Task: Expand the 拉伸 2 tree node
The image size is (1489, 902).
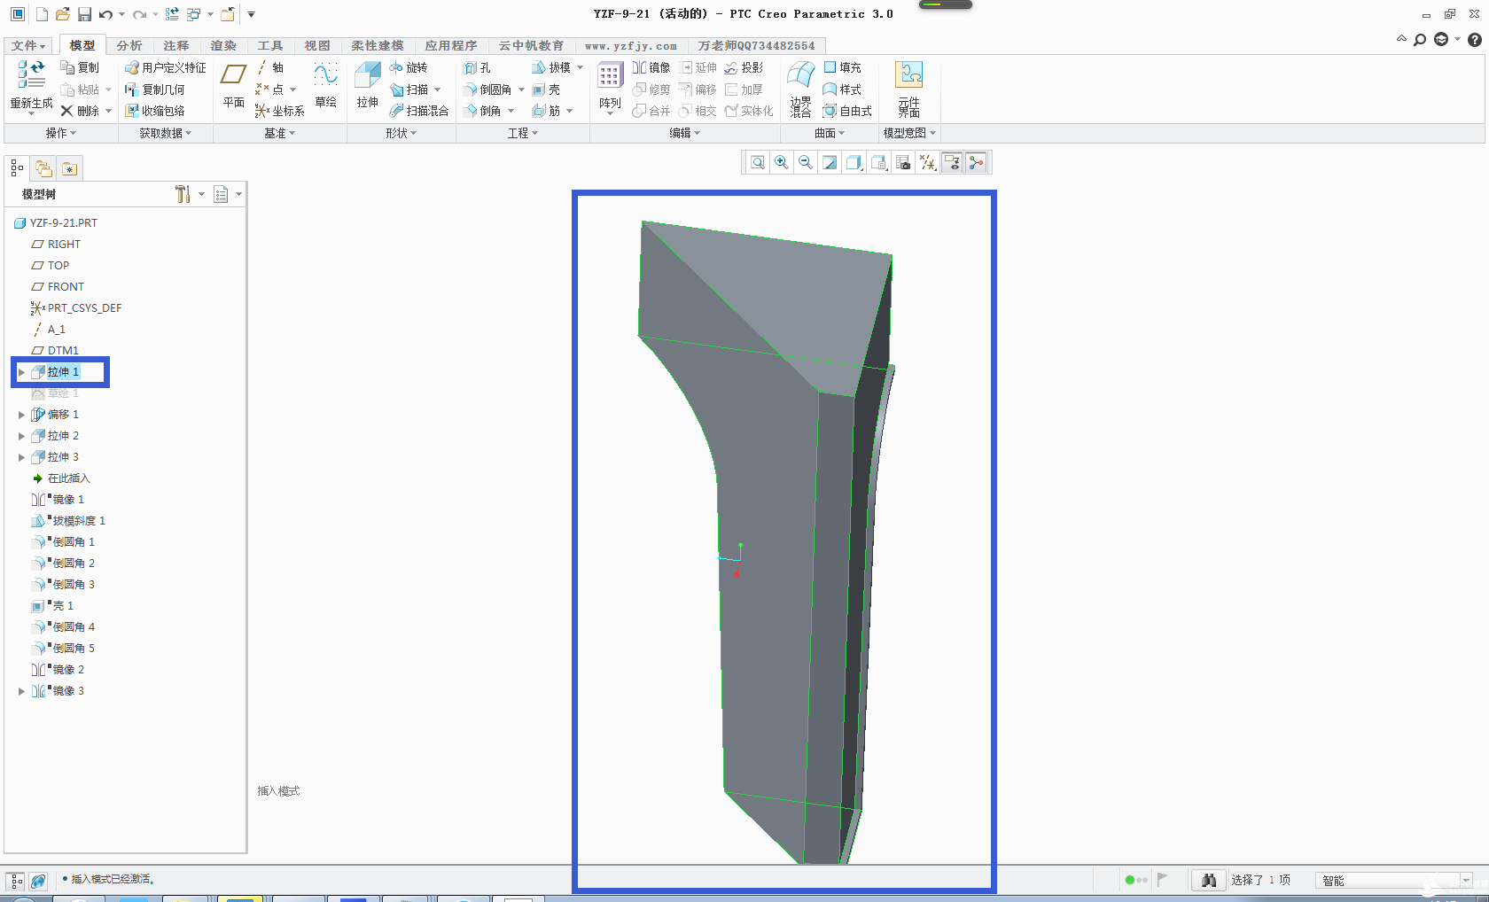Action: 21,436
